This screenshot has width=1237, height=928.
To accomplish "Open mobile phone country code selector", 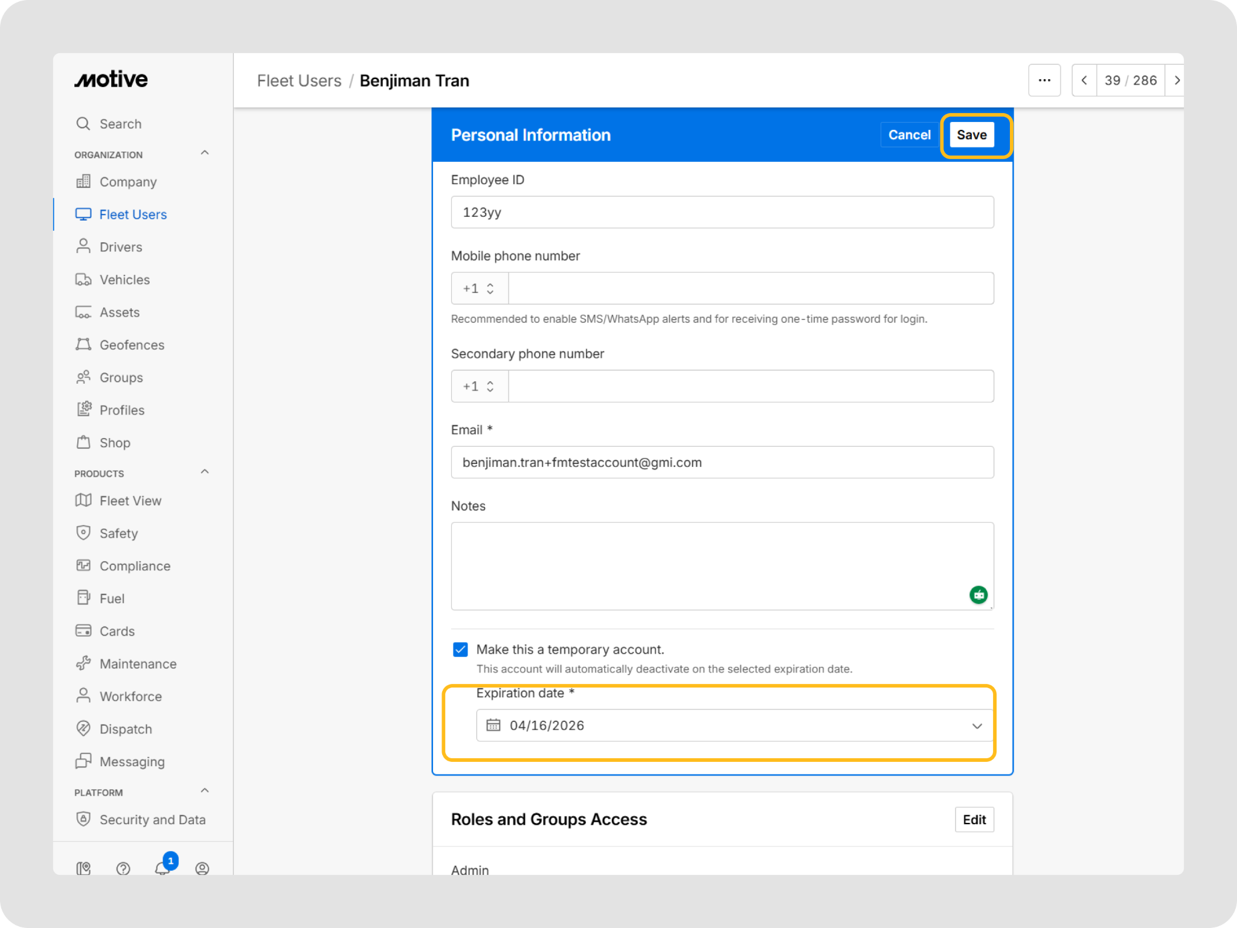I will (480, 288).
